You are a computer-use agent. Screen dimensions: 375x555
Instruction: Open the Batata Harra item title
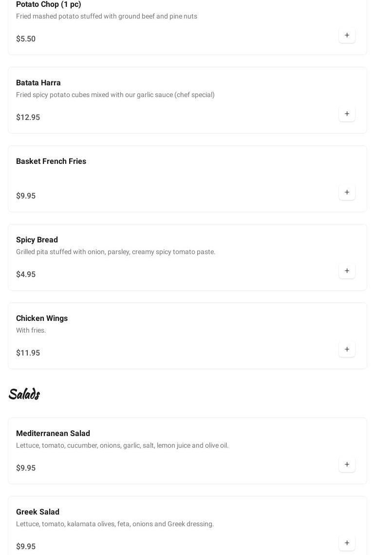38,83
